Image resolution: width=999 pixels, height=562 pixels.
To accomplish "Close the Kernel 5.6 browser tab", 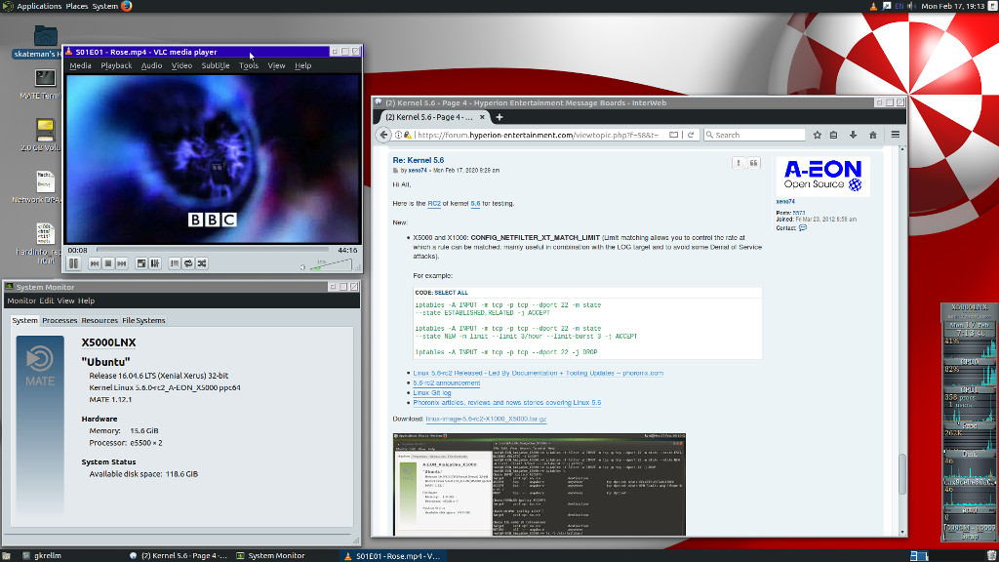I will click(x=482, y=117).
